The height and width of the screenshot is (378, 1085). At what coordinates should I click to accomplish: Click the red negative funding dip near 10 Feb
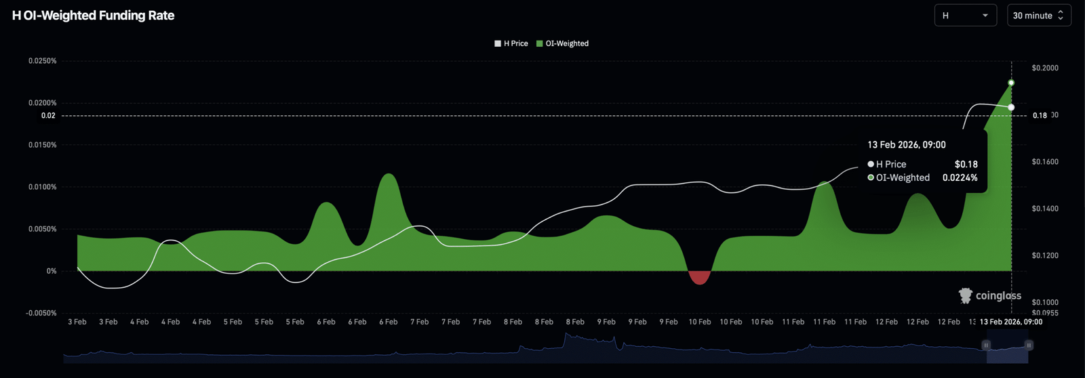tap(699, 277)
